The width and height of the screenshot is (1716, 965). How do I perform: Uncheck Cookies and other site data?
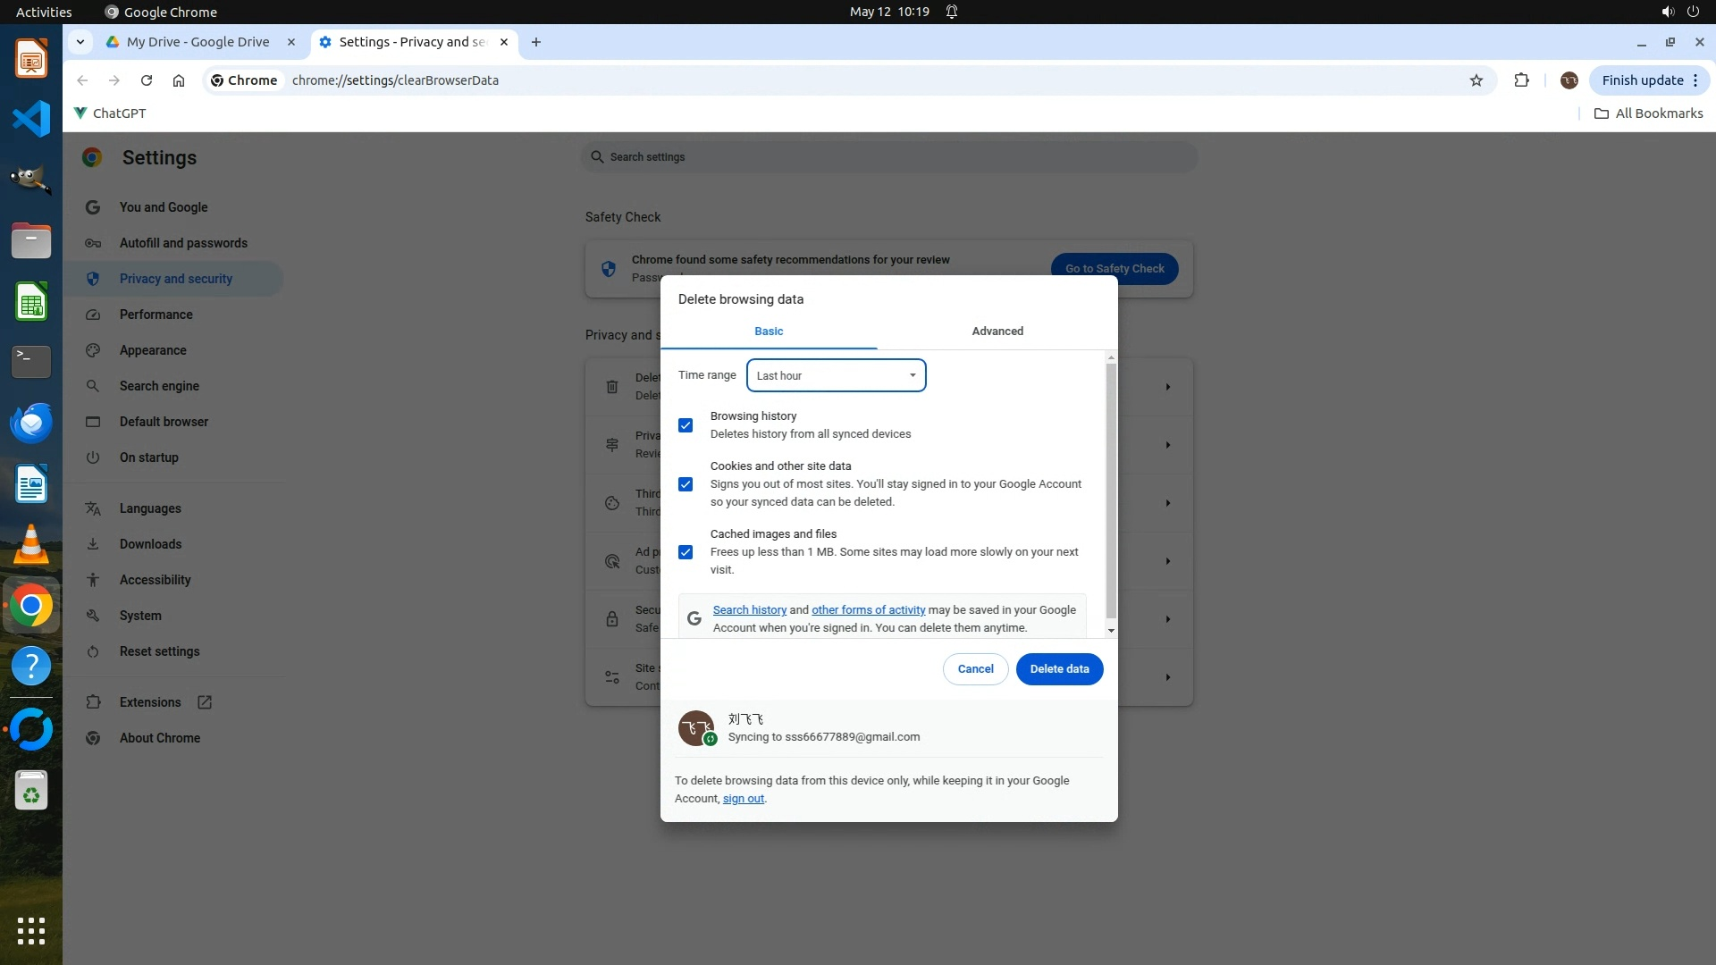pos(686,484)
